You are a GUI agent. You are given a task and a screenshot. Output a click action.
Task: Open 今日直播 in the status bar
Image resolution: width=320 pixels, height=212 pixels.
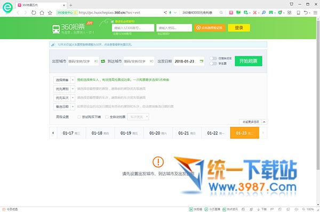click(212, 209)
